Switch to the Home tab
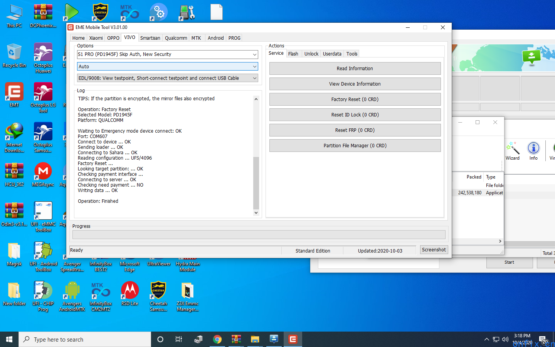 click(78, 38)
